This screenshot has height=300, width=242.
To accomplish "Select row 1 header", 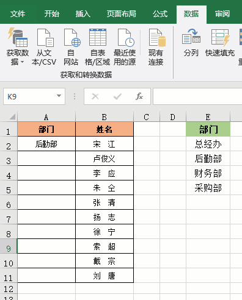I will point(9,129).
